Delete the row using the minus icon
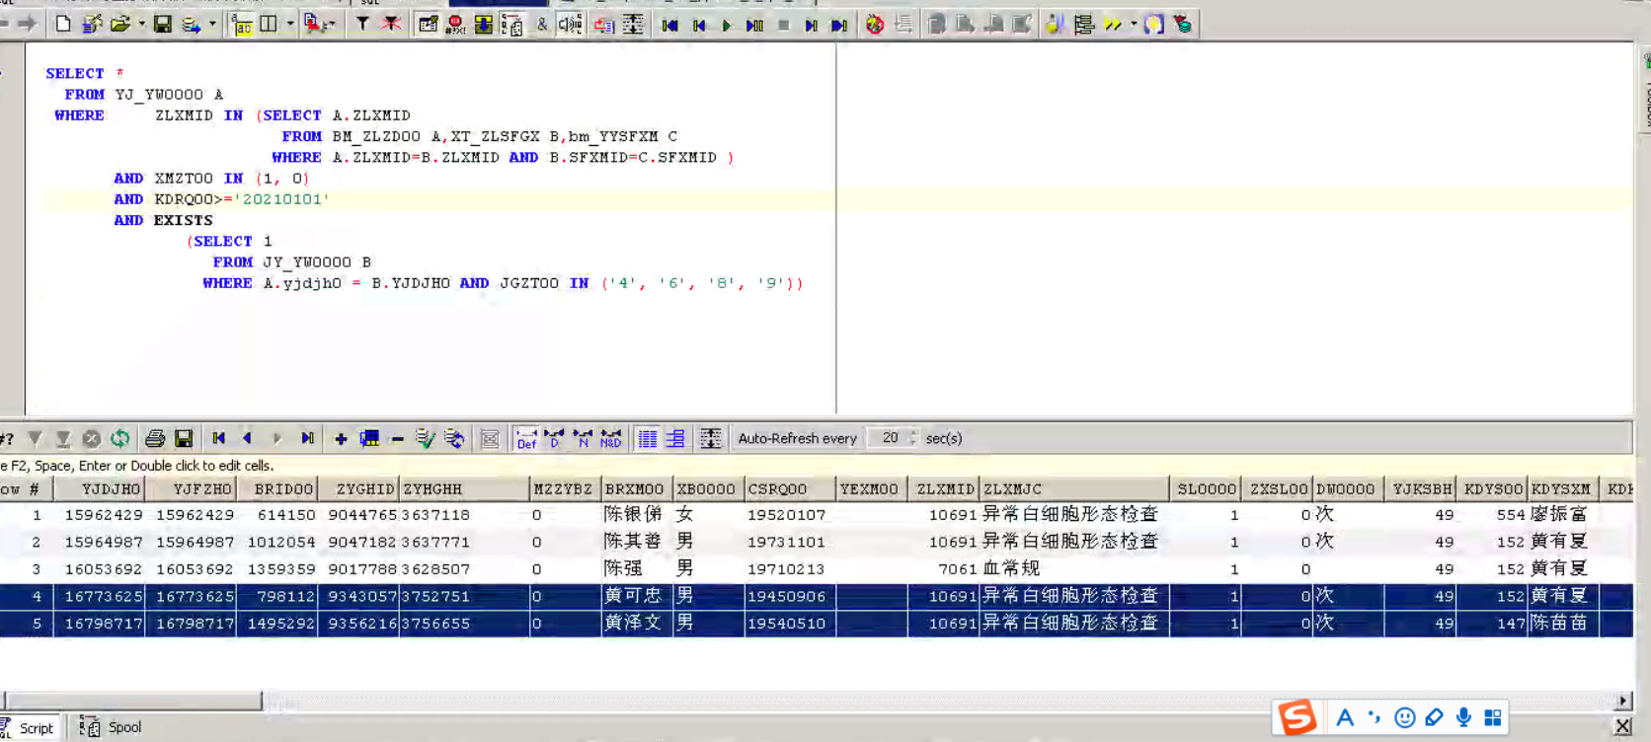This screenshot has width=1651, height=742. [397, 438]
